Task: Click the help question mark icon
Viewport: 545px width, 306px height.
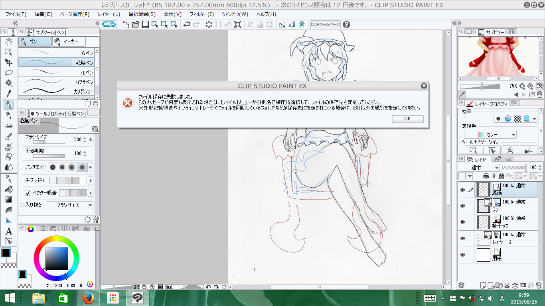Action: [x=346, y=25]
